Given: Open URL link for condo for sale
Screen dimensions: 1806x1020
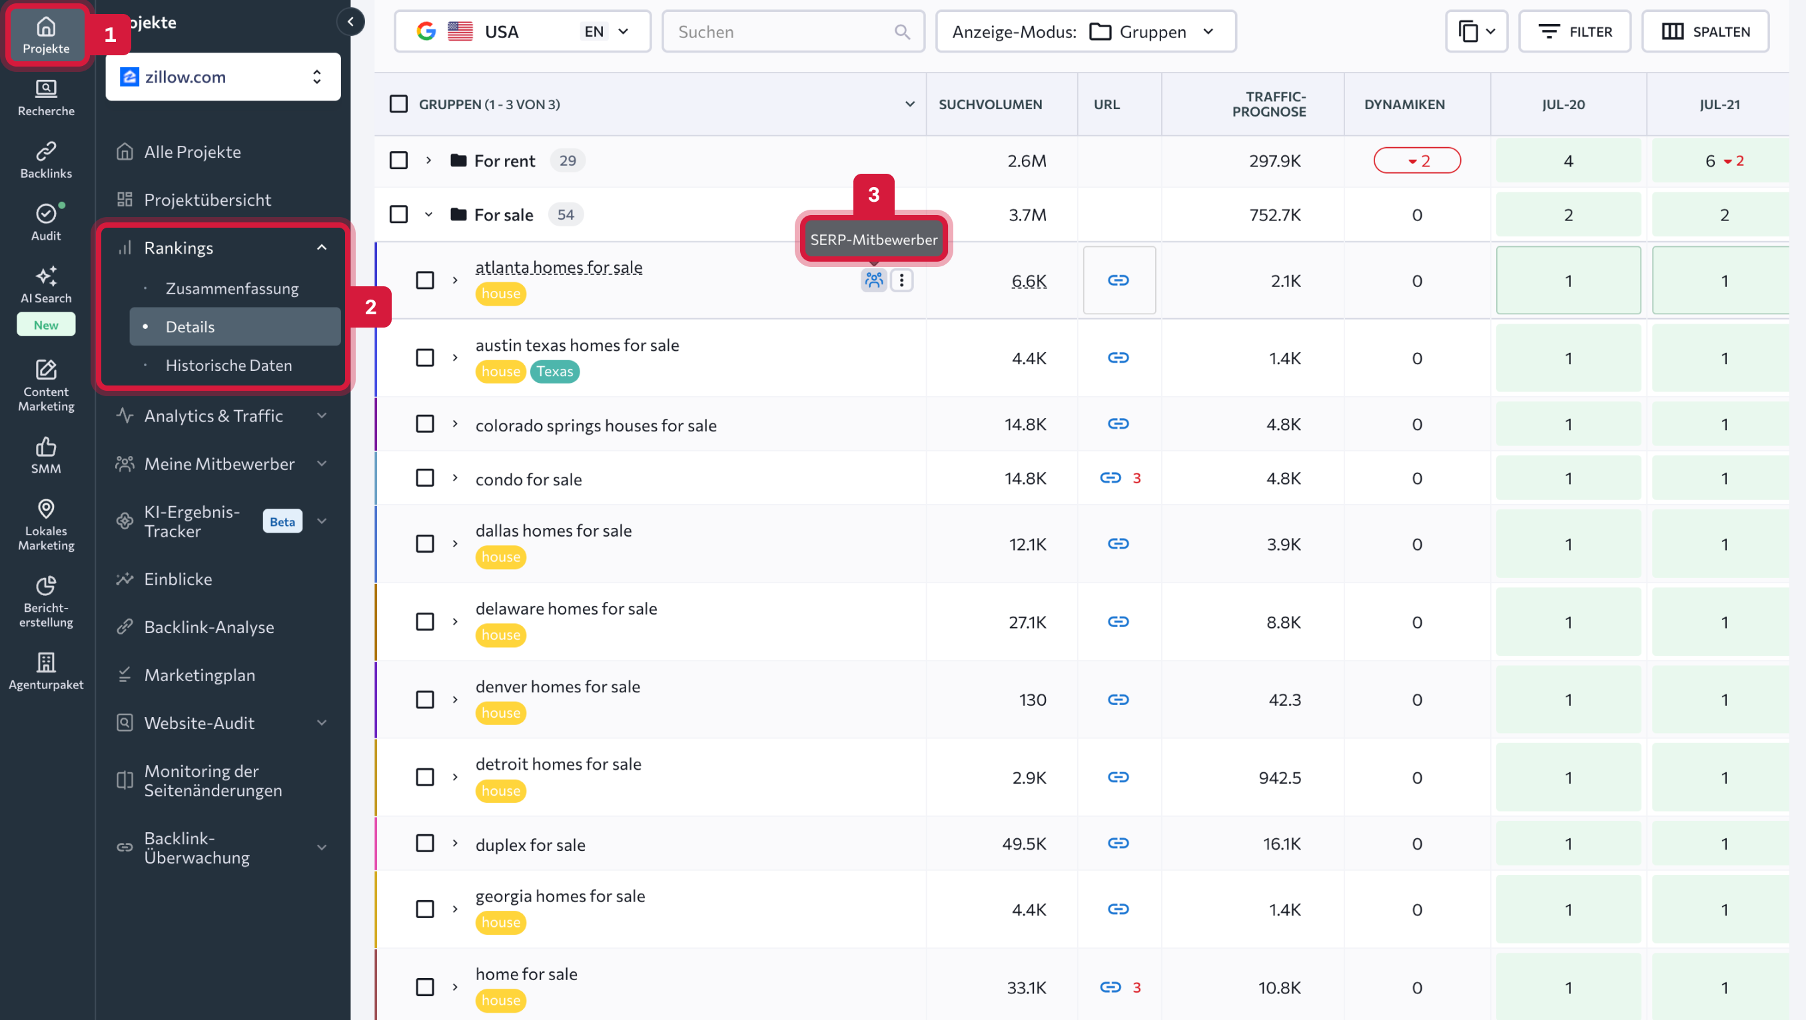Looking at the screenshot, I should [x=1111, y=478].
